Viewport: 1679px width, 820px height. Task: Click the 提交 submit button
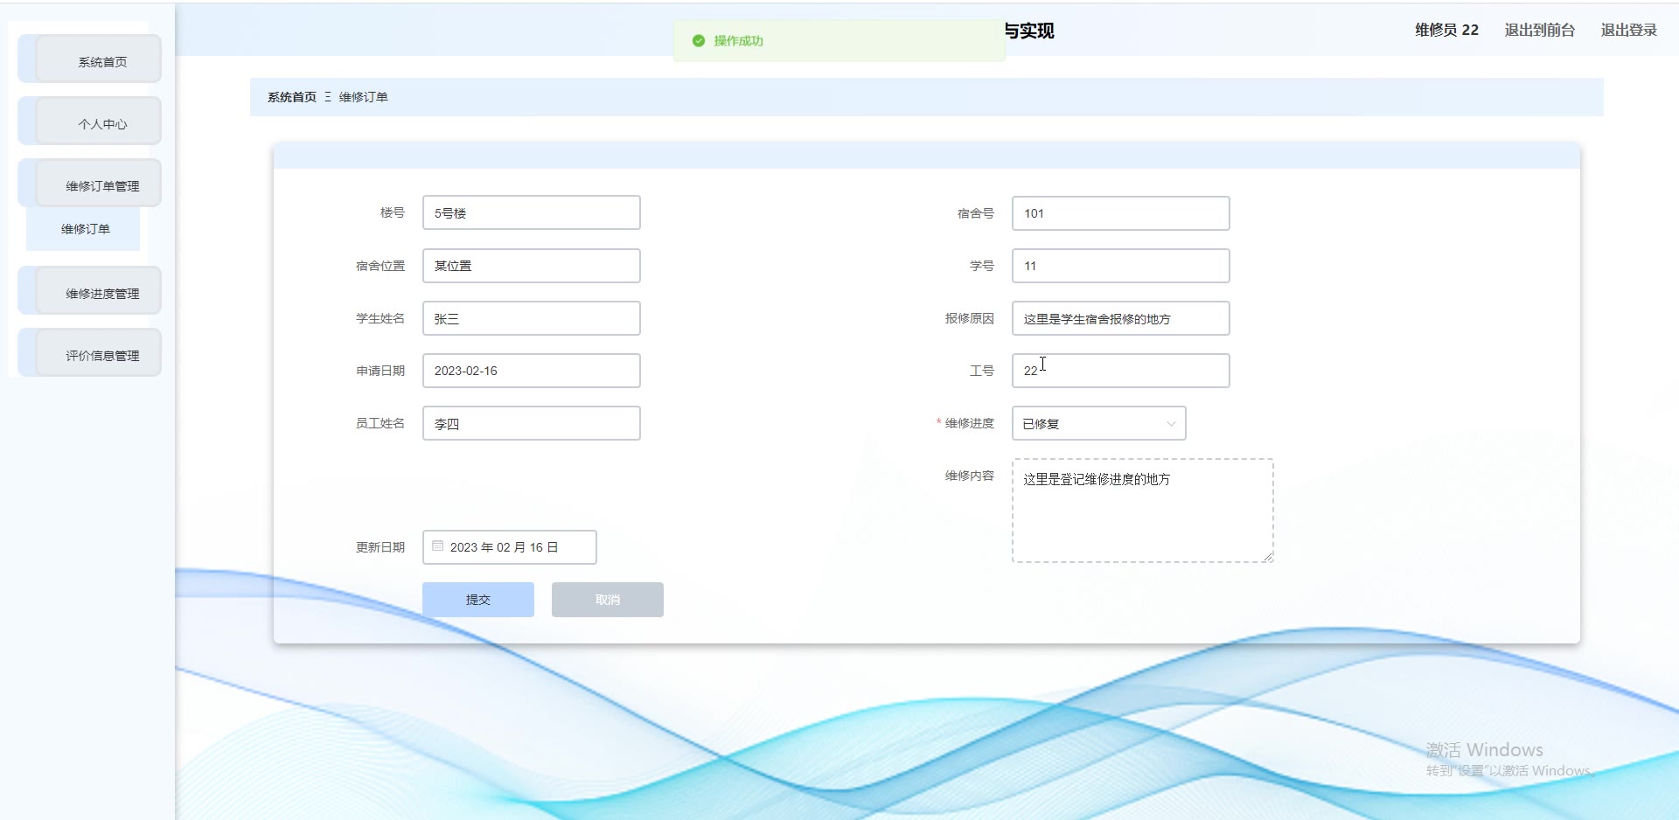(478, 600)
